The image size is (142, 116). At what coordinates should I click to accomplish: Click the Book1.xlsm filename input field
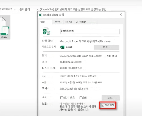pyautogui.click(x=90, y=31)
